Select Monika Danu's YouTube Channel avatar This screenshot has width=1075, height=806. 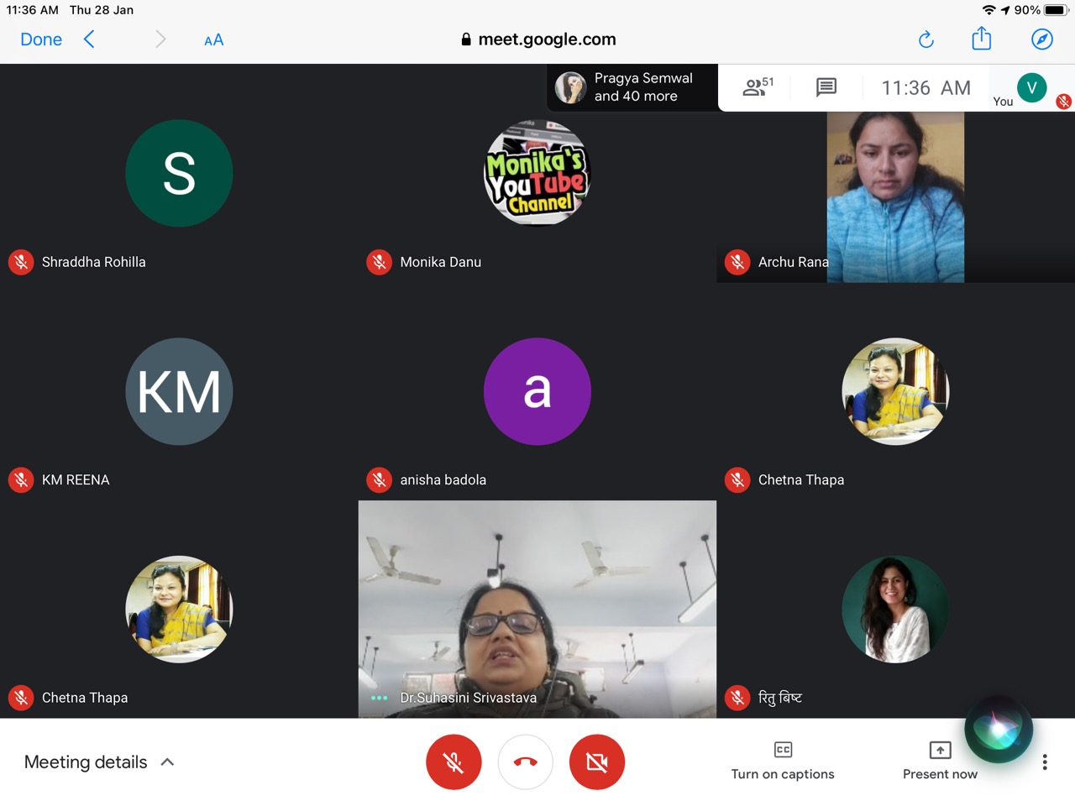point(537,173)
